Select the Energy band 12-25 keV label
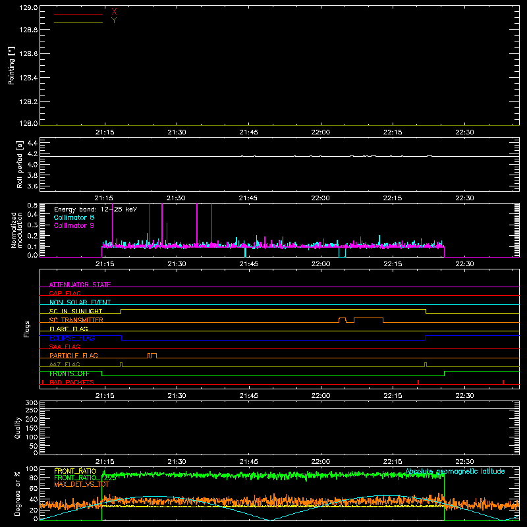The image size is (527, 527). (x=96, y=209)
